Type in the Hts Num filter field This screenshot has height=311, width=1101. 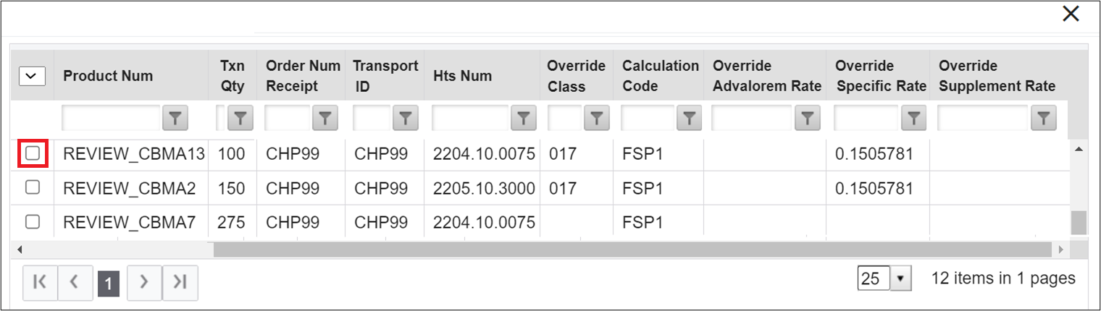tap(470, 118)
